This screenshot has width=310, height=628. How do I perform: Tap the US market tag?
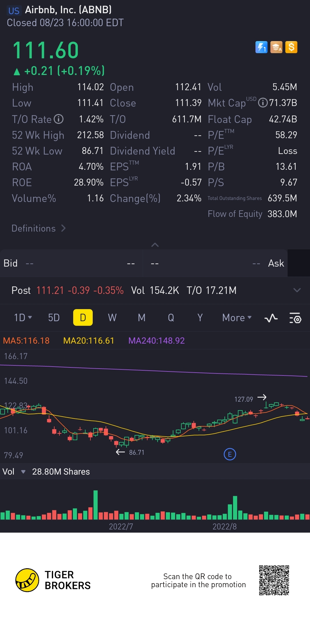click(14, 11)
